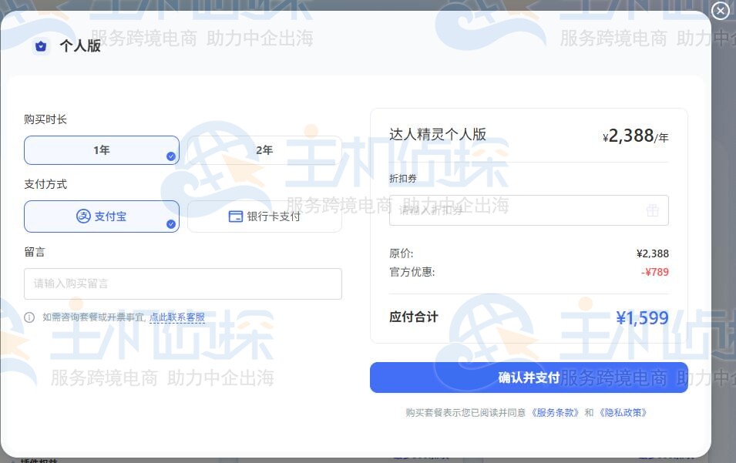Open the 点此联系客服 support link
The image size is (736, 463).
point(176,317)
